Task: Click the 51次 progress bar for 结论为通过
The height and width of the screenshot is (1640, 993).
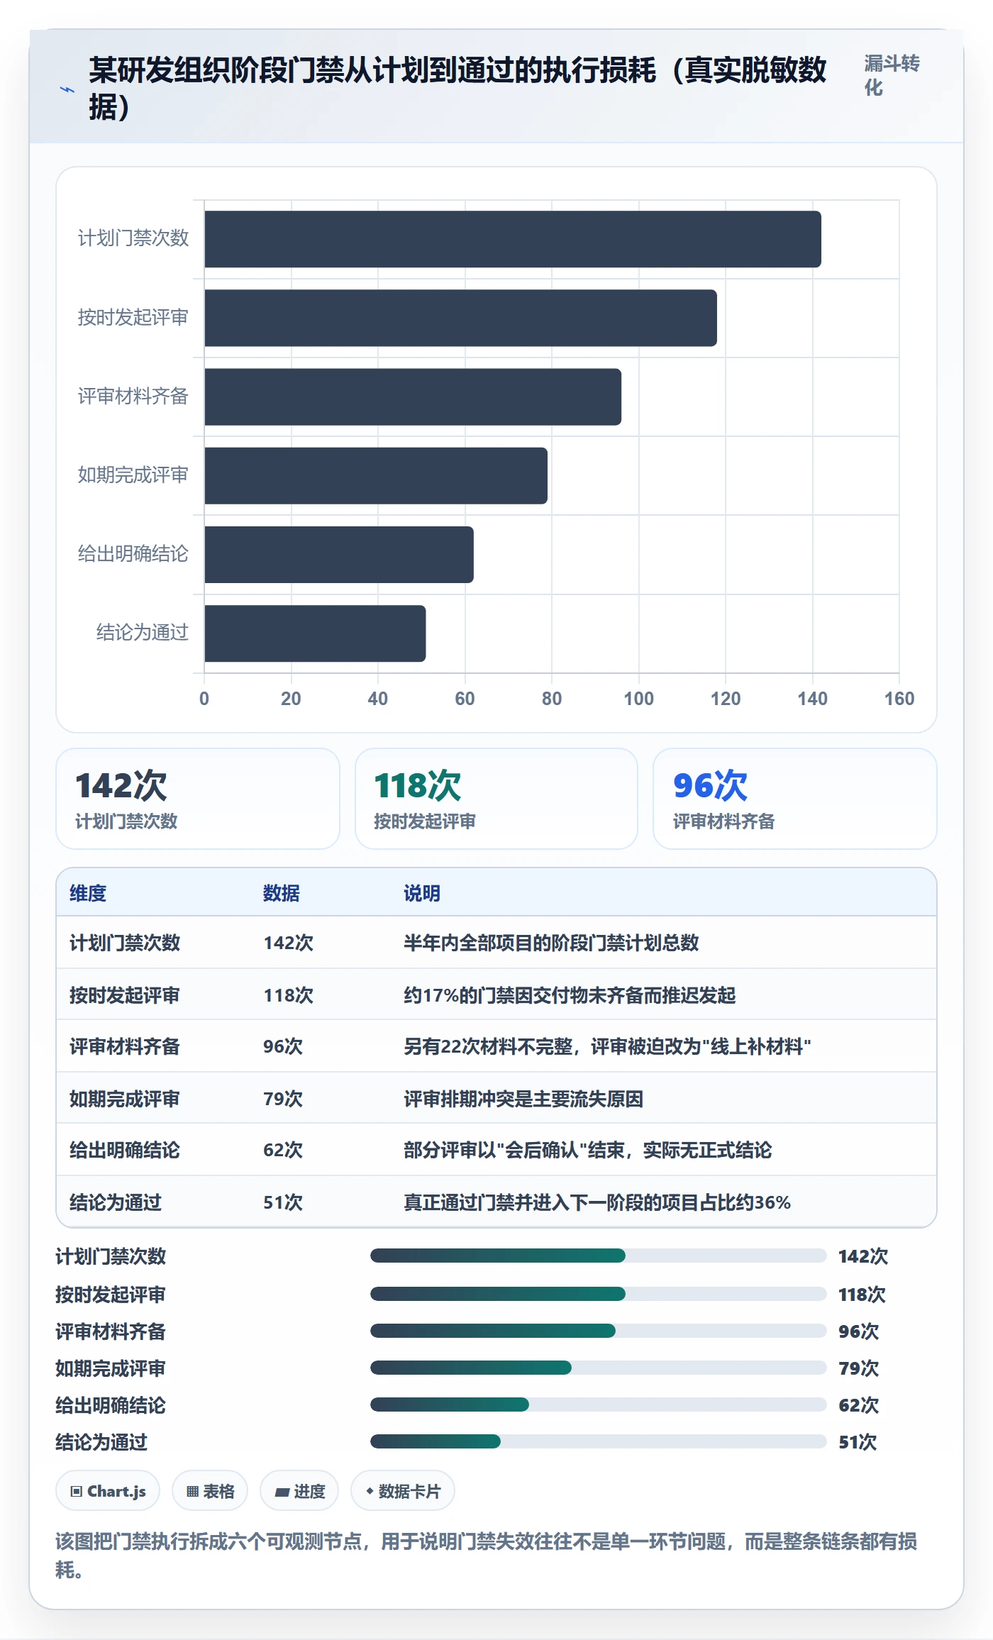Action: click(x=598, y=1441)
